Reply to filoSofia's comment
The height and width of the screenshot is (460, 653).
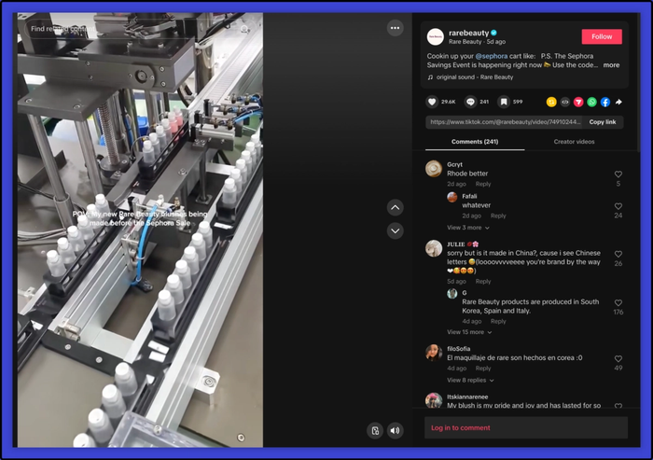(483, 369)
